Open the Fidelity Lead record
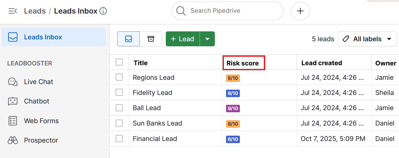Screen dimensions: 399x158 click(152, 93)
